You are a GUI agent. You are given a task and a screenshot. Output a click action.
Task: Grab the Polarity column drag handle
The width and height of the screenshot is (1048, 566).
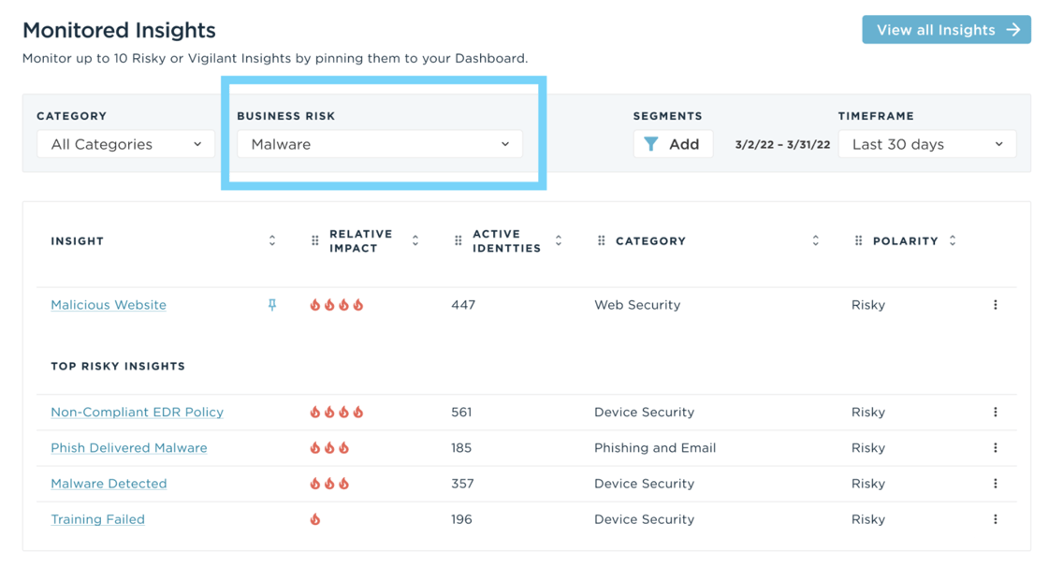pyautogui.click(x=858, y=240)
